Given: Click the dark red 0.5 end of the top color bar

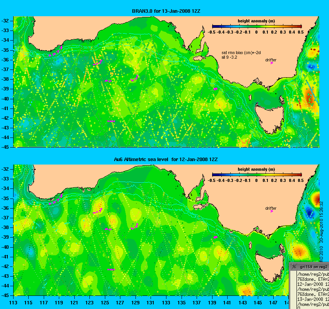Looking at the screenshot, I should (x=300, y=26).
